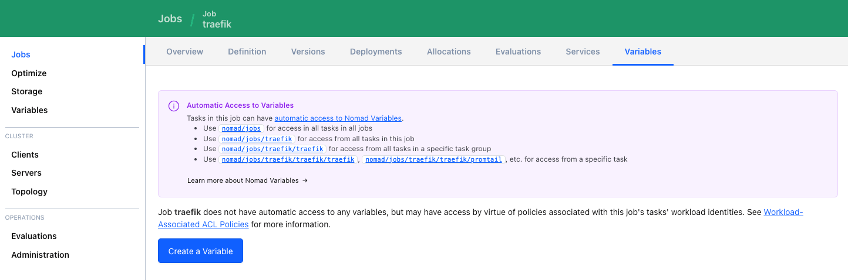Go to the Versions tab

(x=308, y=52)
